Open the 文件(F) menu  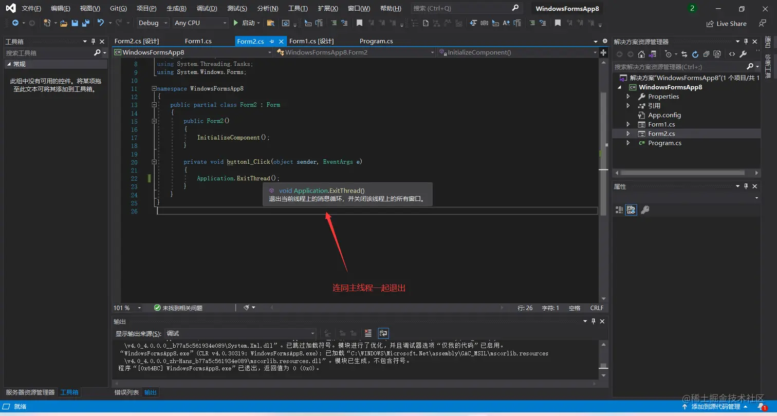[x=31, y=8]
